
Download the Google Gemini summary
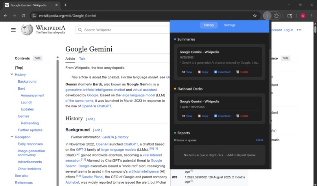pos(222,72)
